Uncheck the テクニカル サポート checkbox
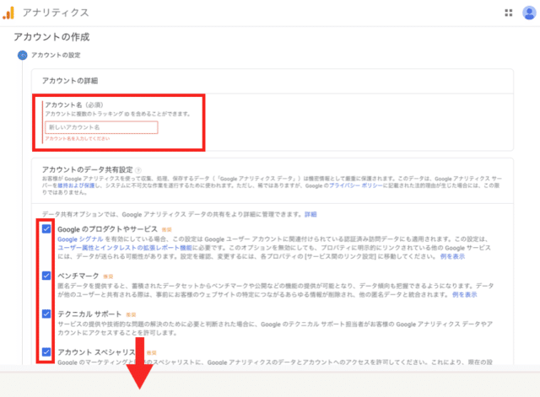 click(46, 314)
